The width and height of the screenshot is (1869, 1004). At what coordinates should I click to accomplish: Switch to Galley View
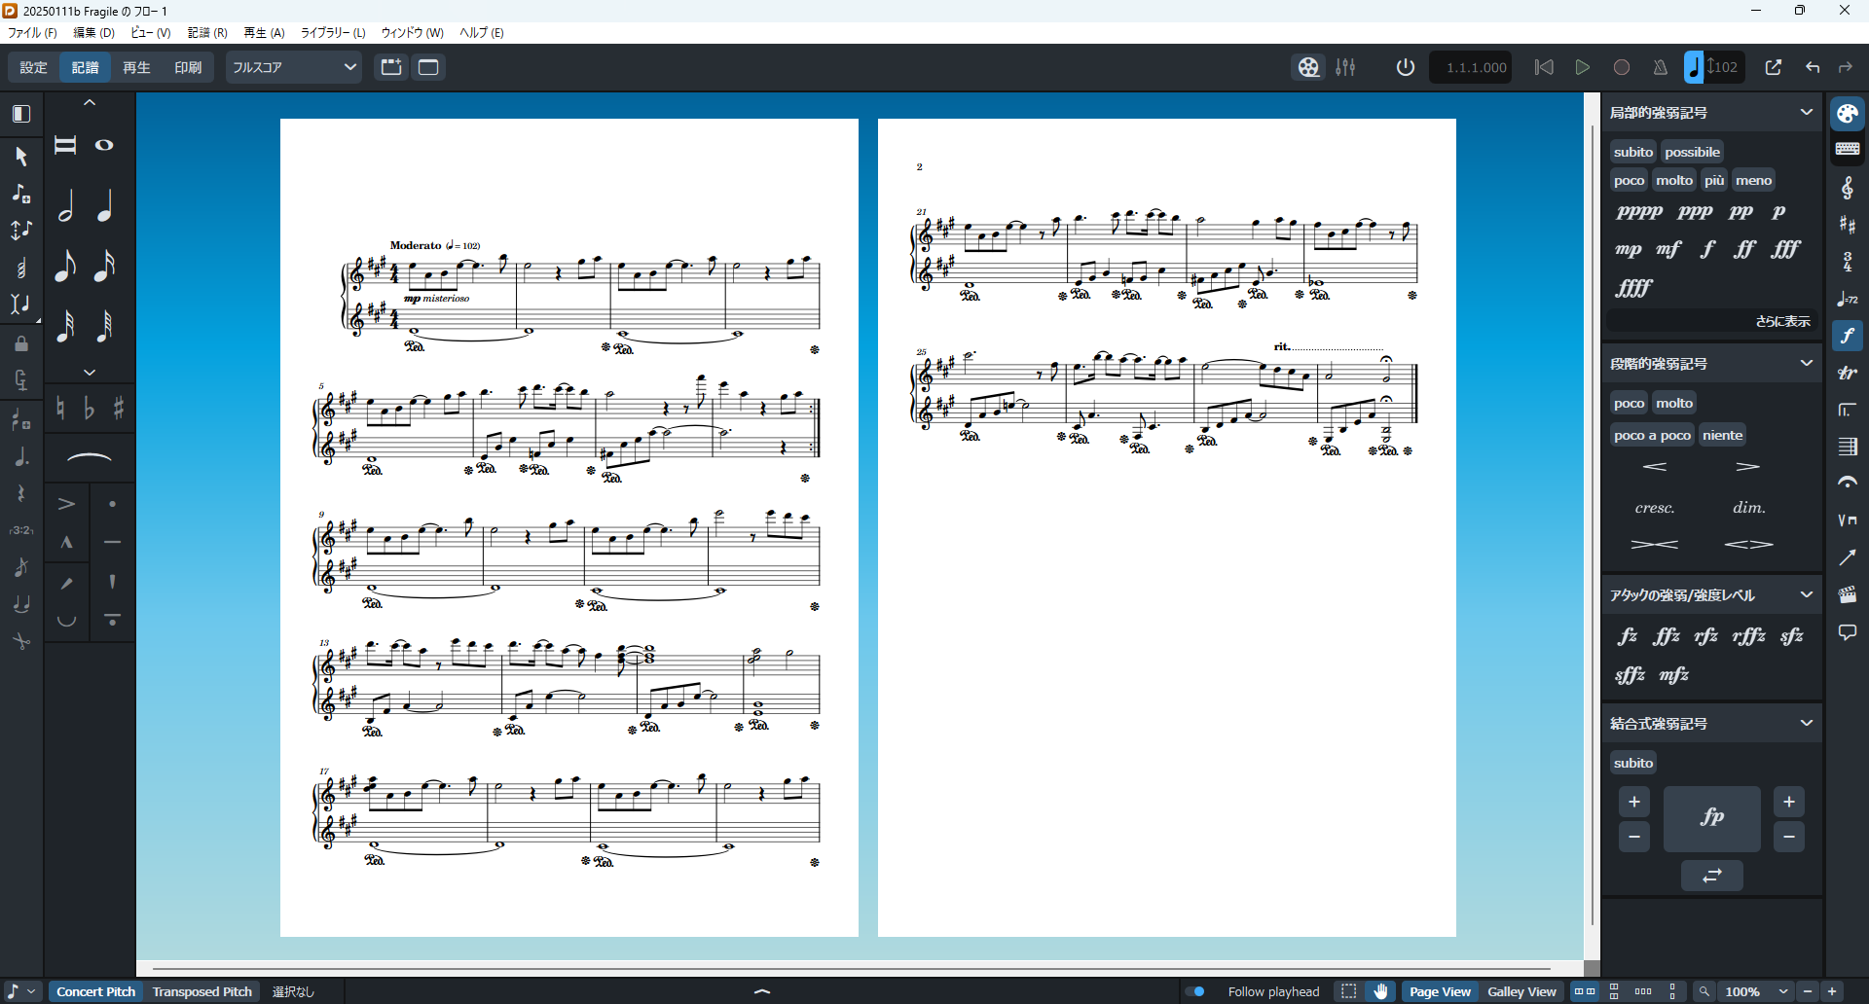click(1521, 991)
